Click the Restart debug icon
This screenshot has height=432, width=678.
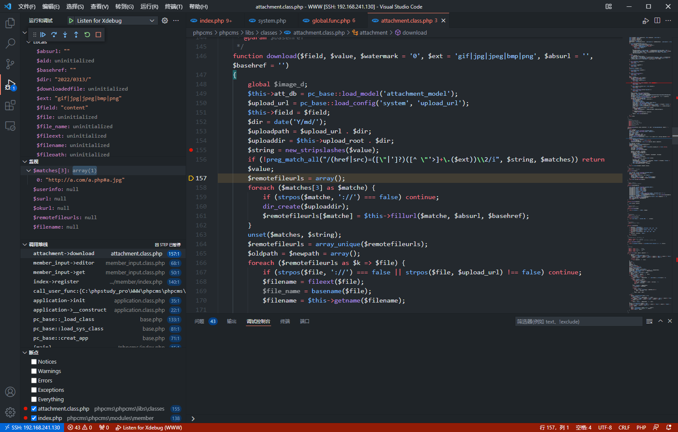[87, 35]
